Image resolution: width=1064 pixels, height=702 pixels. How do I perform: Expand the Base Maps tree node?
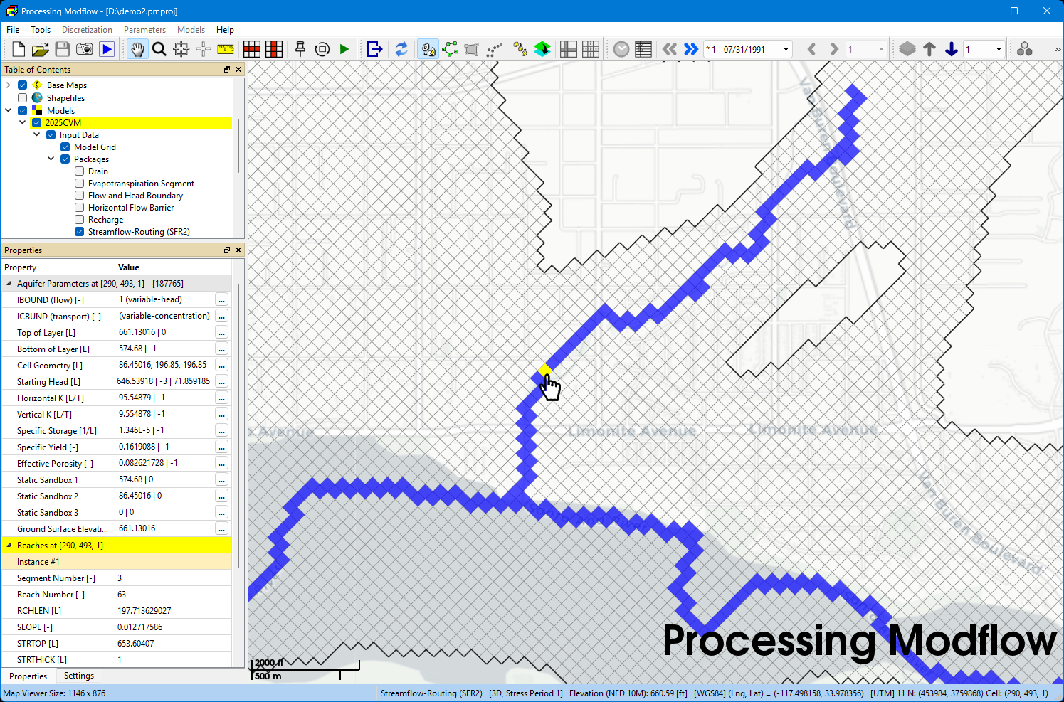(x=9, y=85)
